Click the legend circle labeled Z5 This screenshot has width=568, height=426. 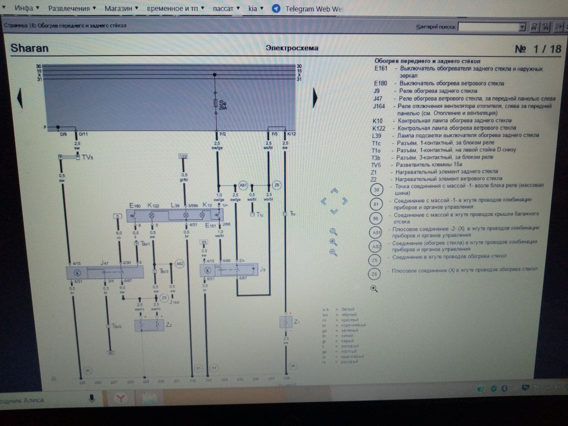click(x=375, y=260)
